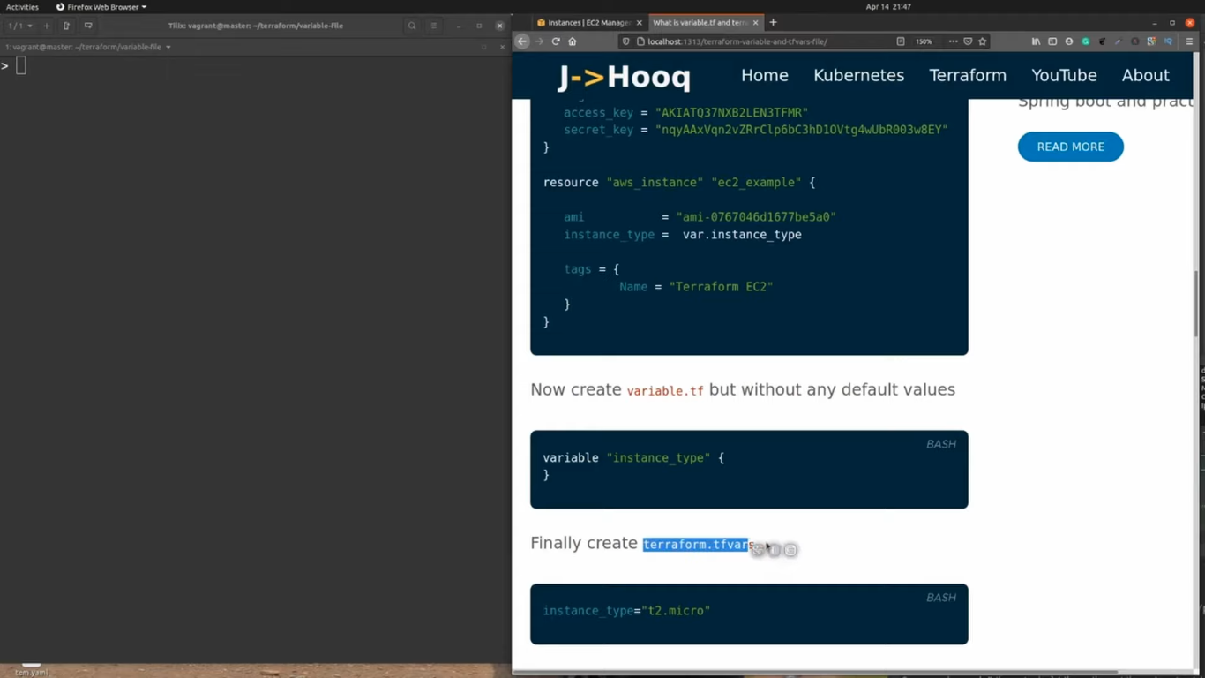This screenshot has height=678, width=1205.
Task: Add new Tilix terminal session
Action: pyautogui.click(x=47, y=26)
